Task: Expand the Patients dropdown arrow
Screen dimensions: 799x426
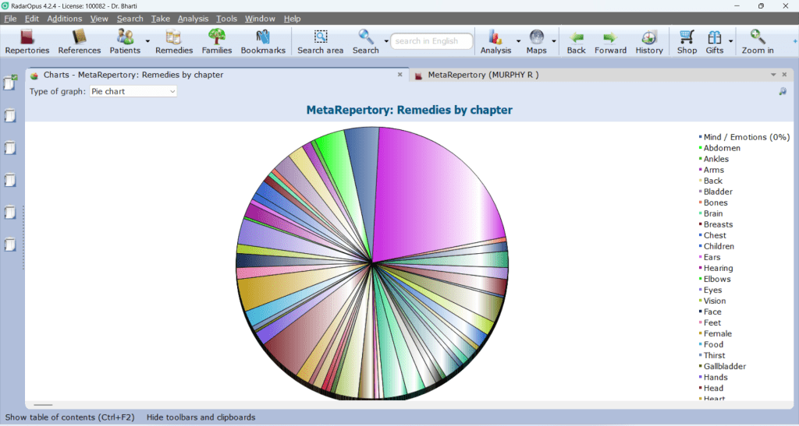Action: coord(147,41)
